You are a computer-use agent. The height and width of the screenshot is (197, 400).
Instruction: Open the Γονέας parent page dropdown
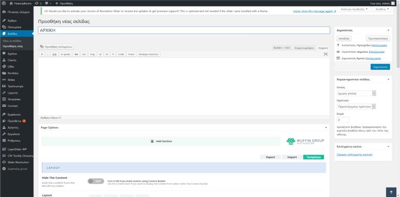pos(356,94)
